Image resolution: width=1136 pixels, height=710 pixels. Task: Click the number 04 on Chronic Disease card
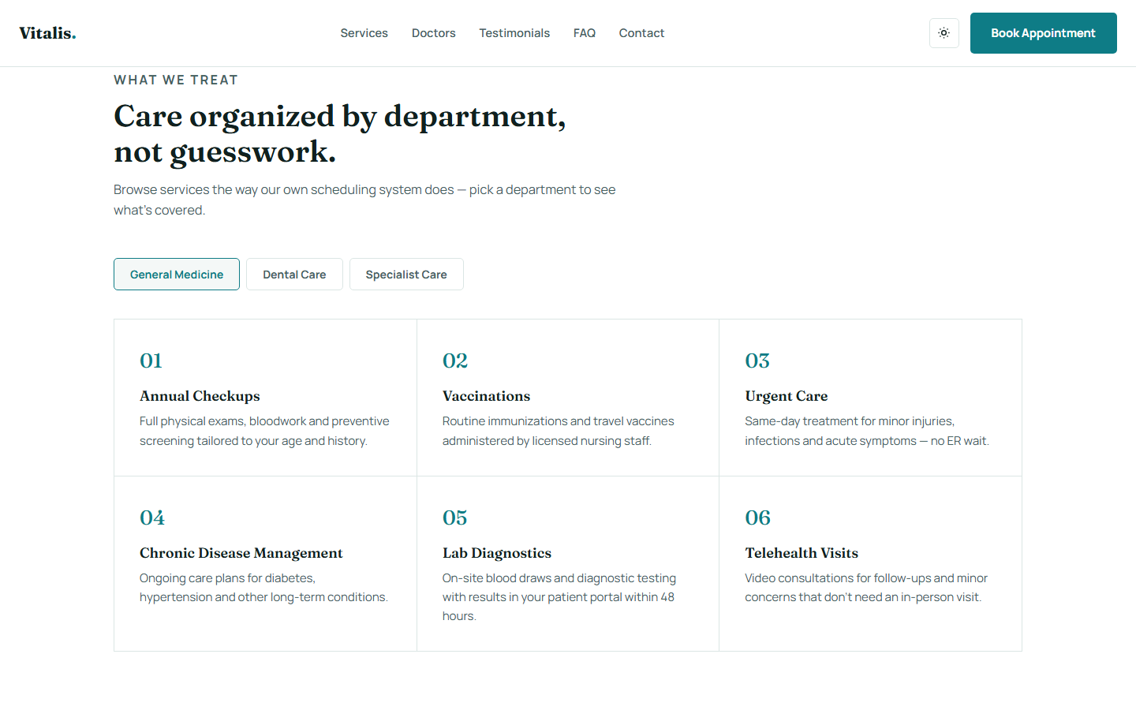point(152,518)
